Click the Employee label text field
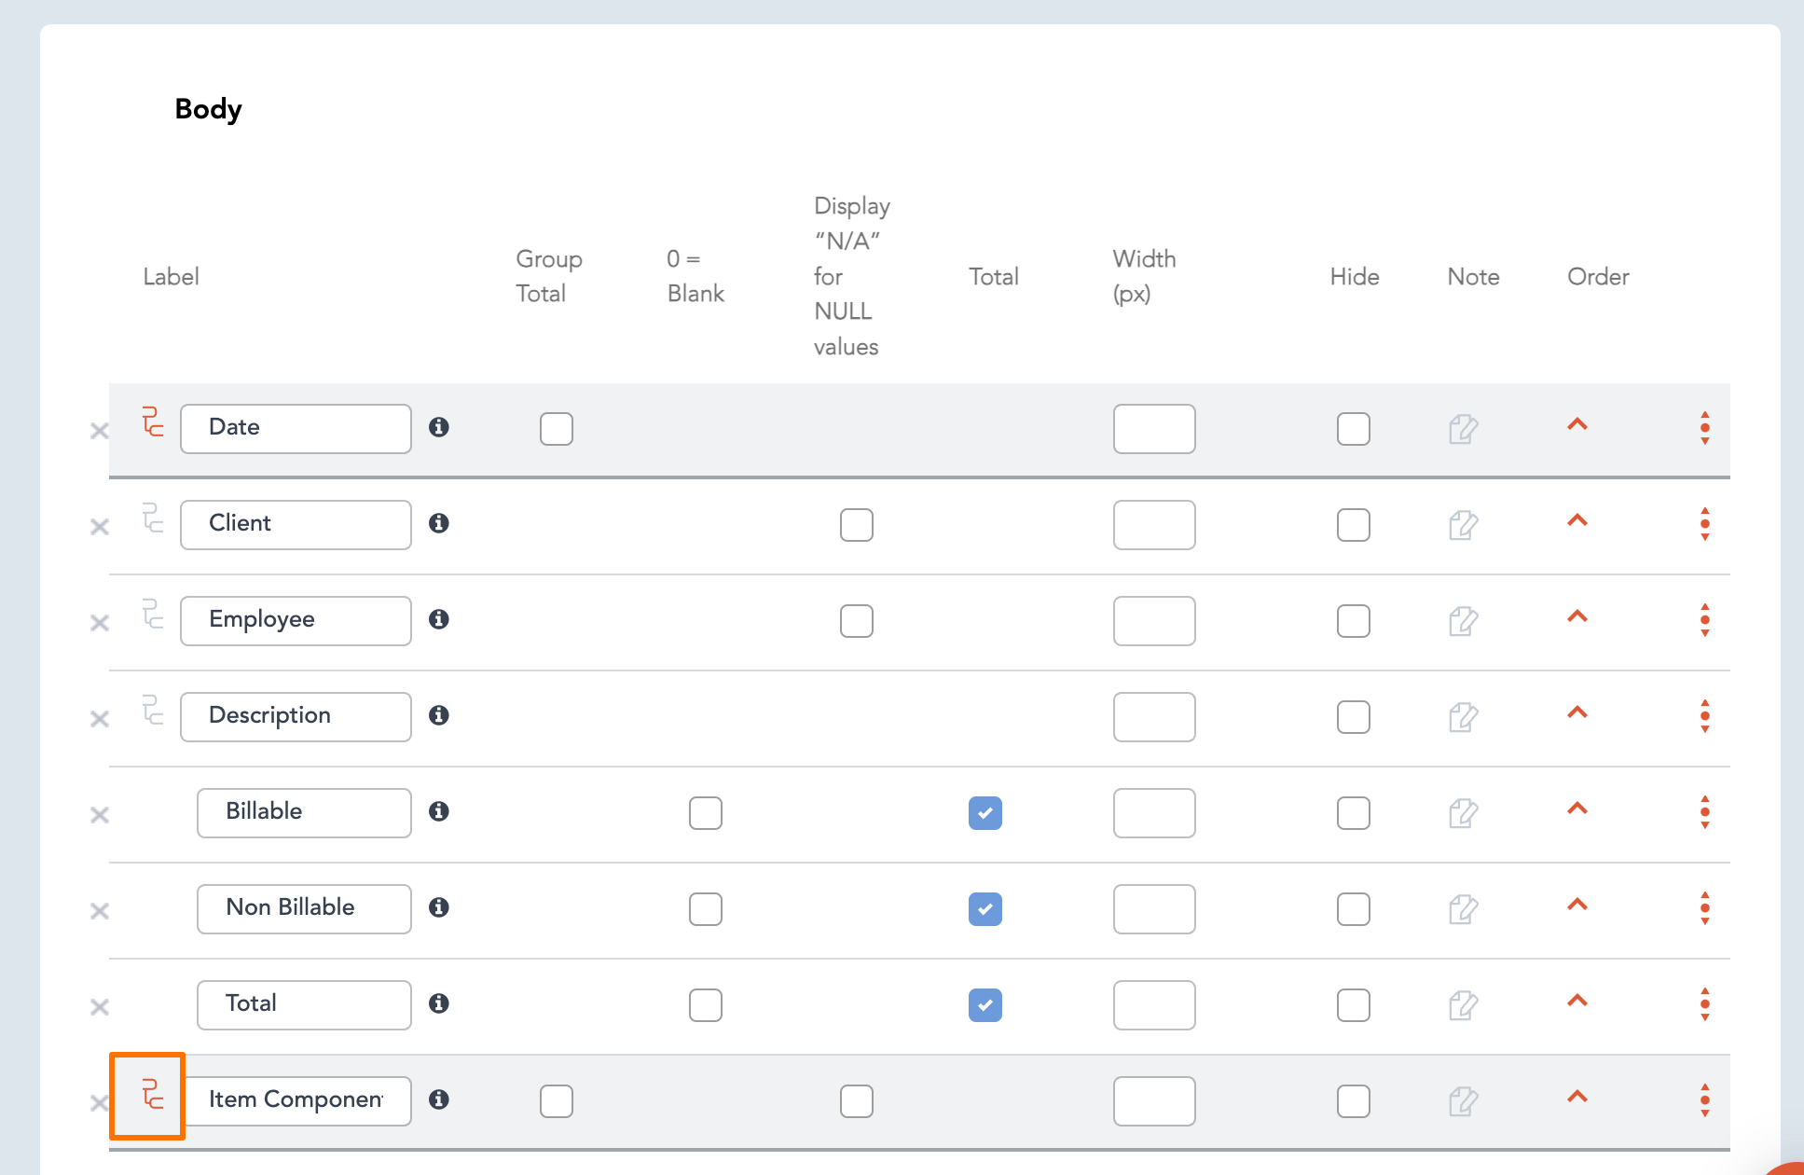Viewport: 1804px width, 1175px height. [296, 621]
